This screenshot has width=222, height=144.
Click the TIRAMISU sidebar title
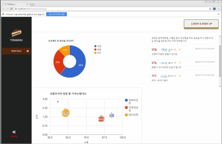(x=16, y=40)
